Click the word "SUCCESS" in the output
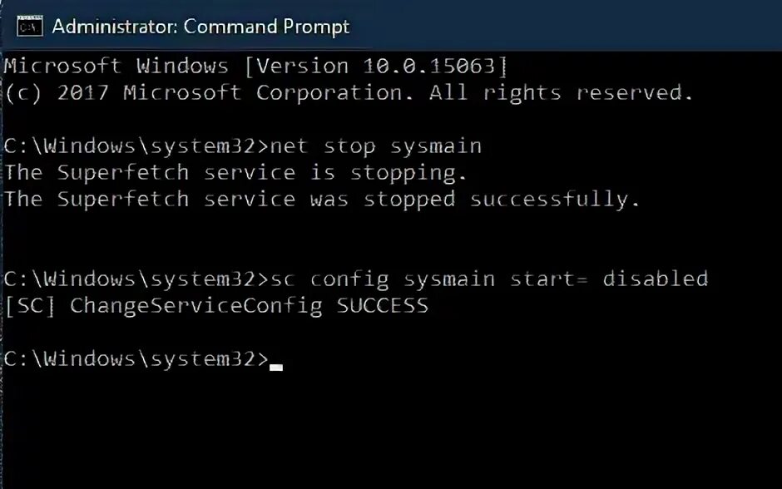The width and height of the screenshot is (782, 489). tap(383, 305)
